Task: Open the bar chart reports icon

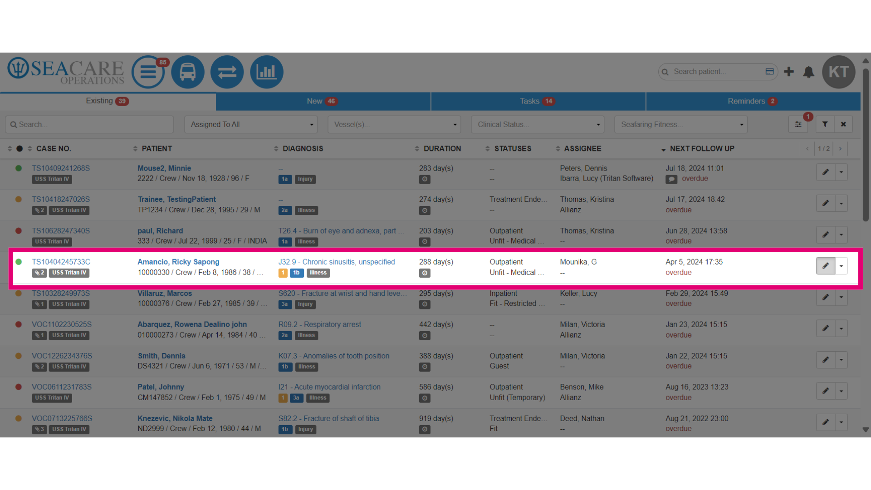Action: [x=267, y=72]
